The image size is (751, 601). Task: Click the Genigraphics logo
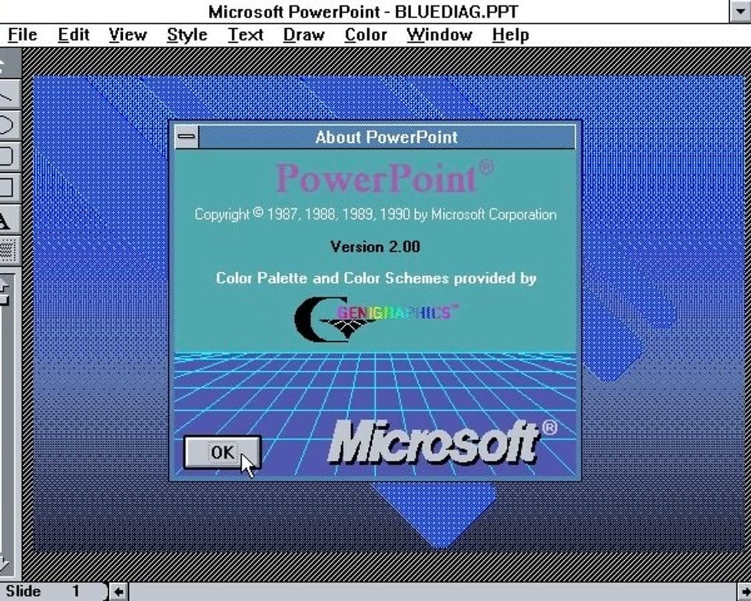[x=374, y=315]
